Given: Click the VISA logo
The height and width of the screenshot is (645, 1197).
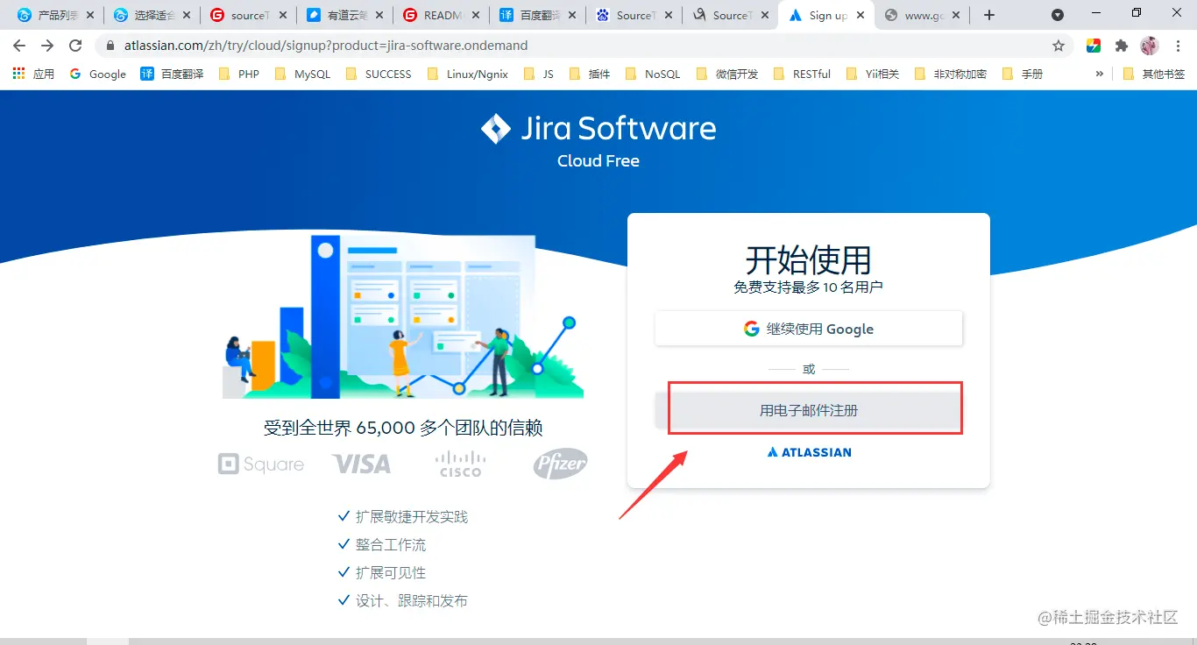Looking at the screenshot, I should tap(362, 464).
